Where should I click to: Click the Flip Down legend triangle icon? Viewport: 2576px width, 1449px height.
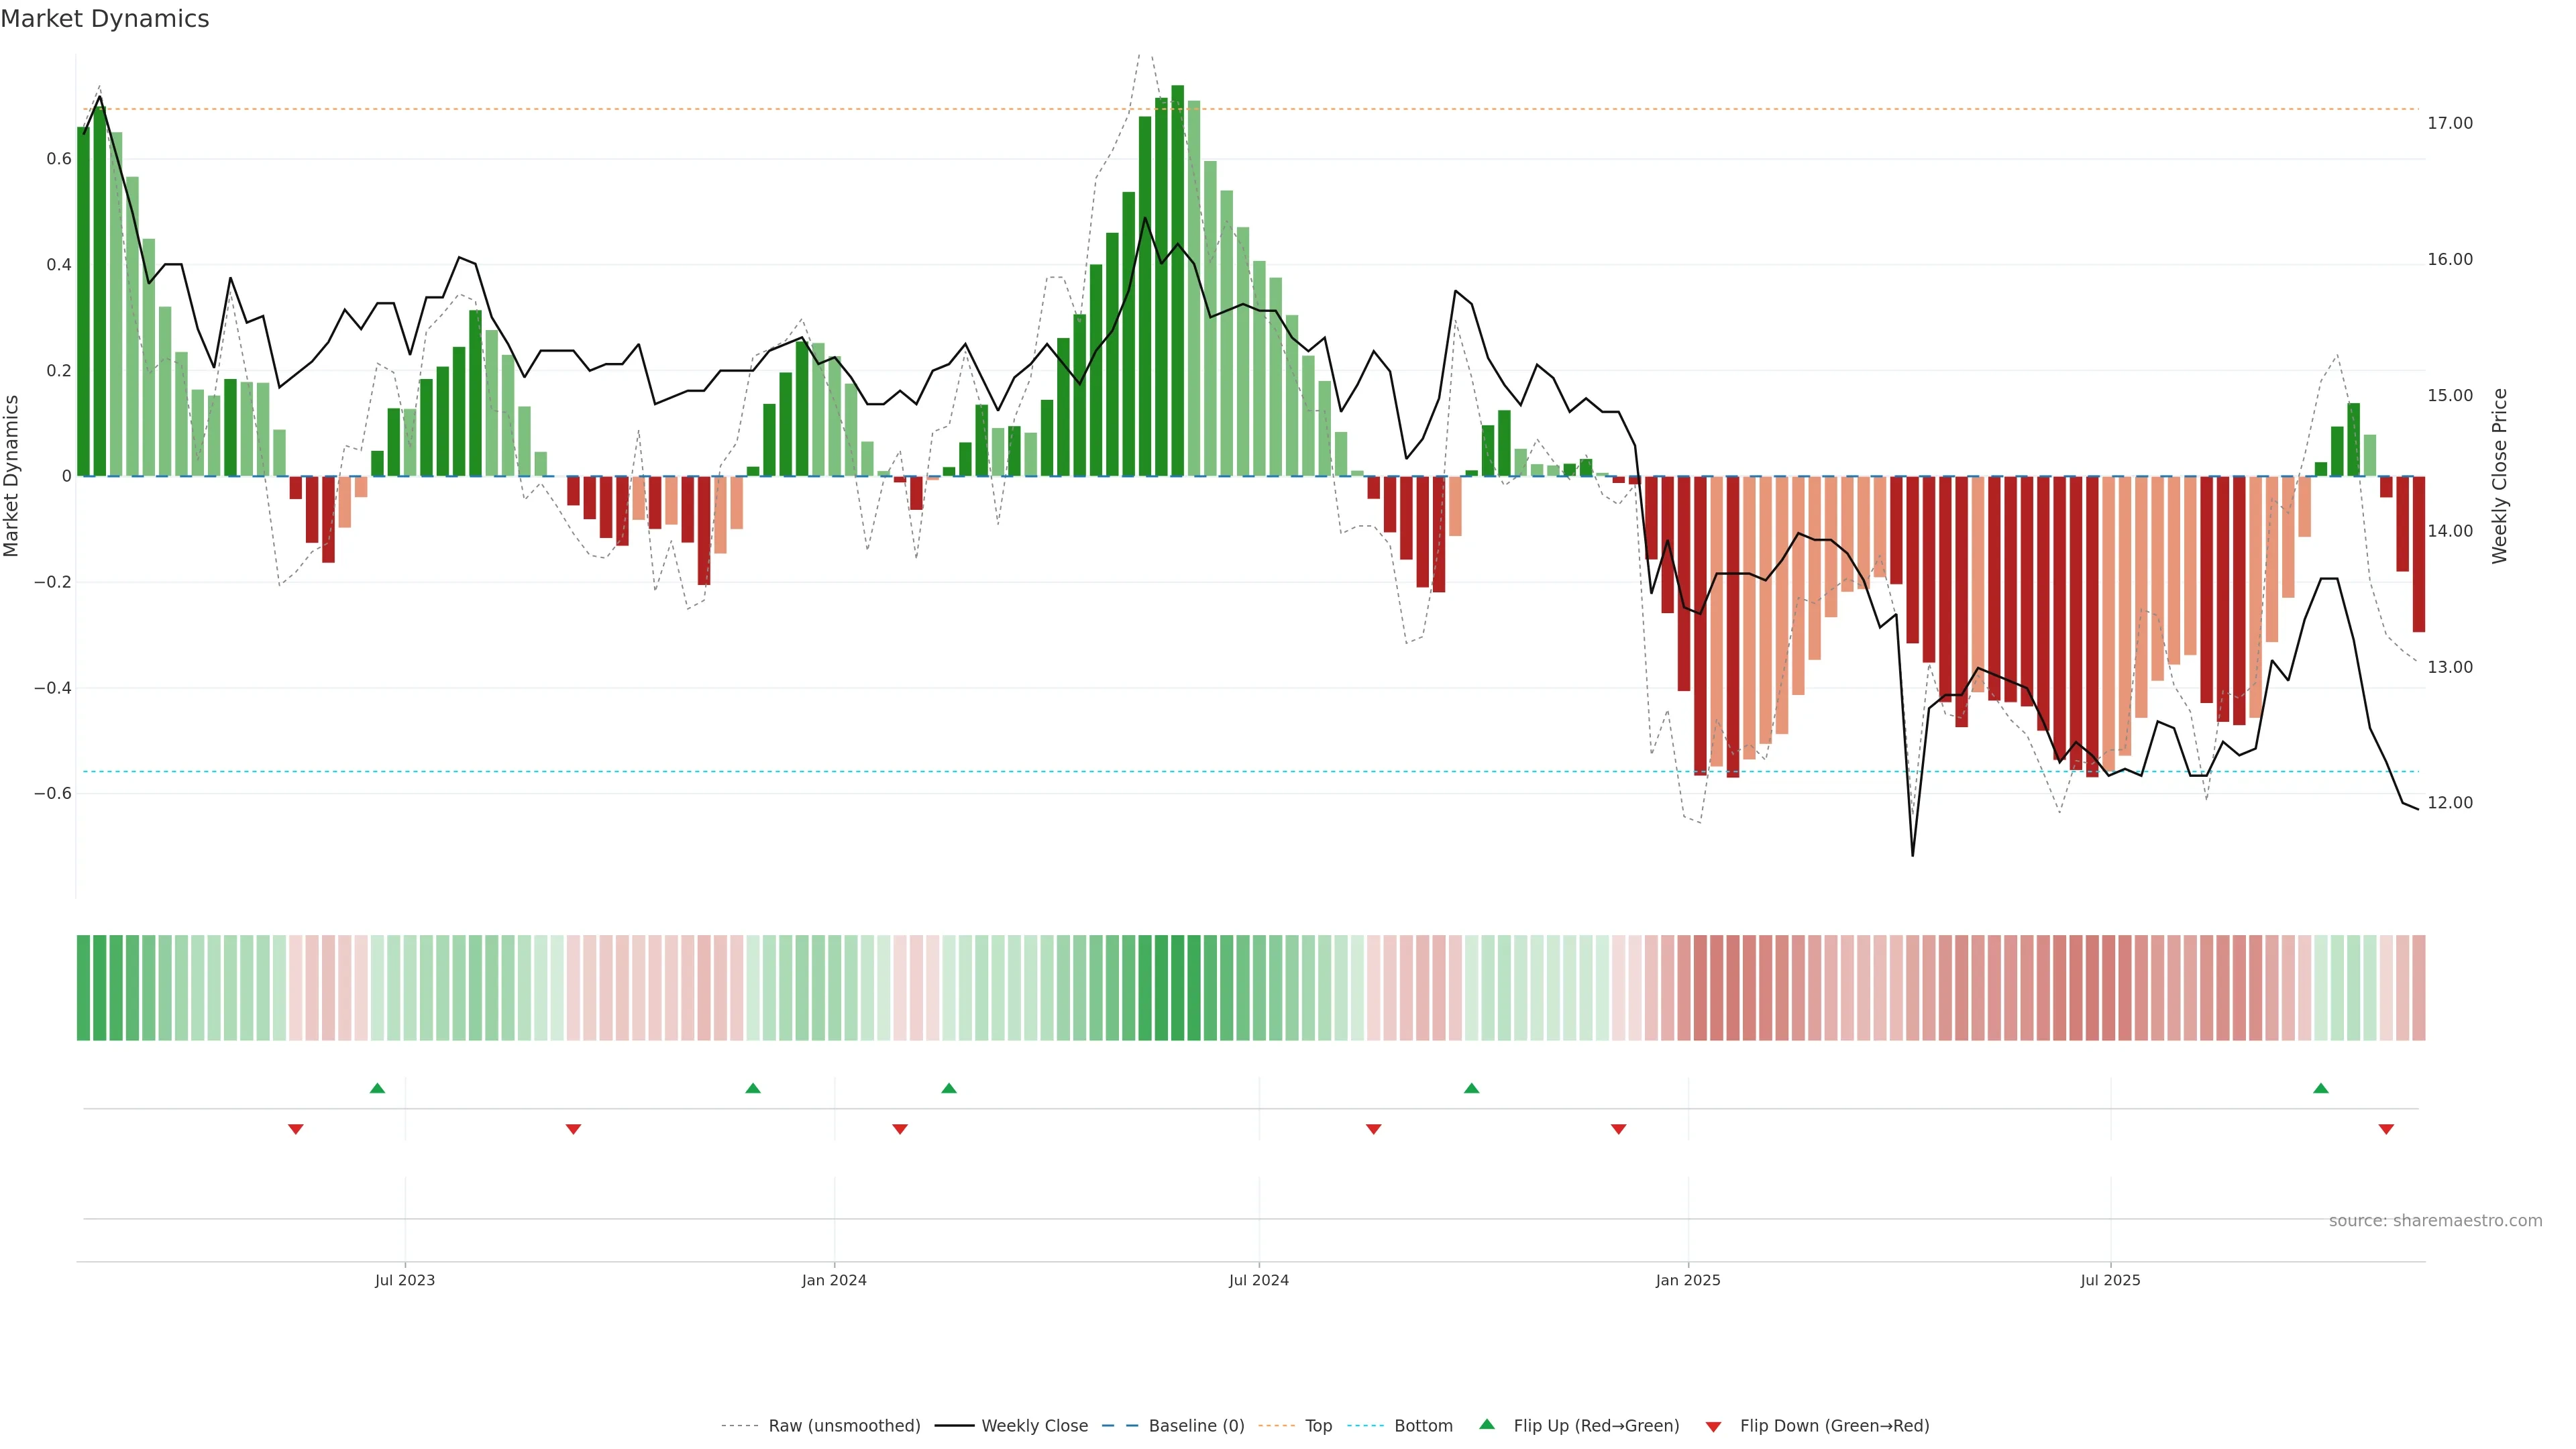click(x=1713, y=1427)
